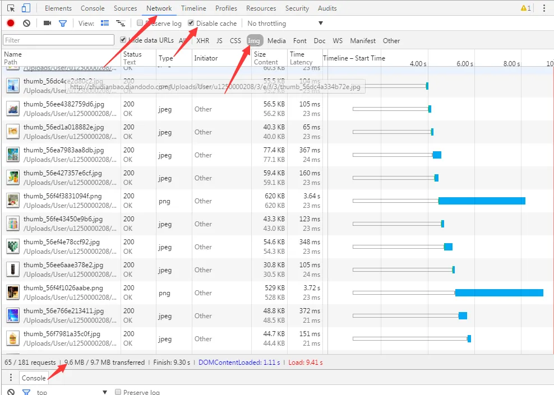This screenshot has height=395, width=554.
Task: Stop recording network log with red button
Action: click(11, 24)
